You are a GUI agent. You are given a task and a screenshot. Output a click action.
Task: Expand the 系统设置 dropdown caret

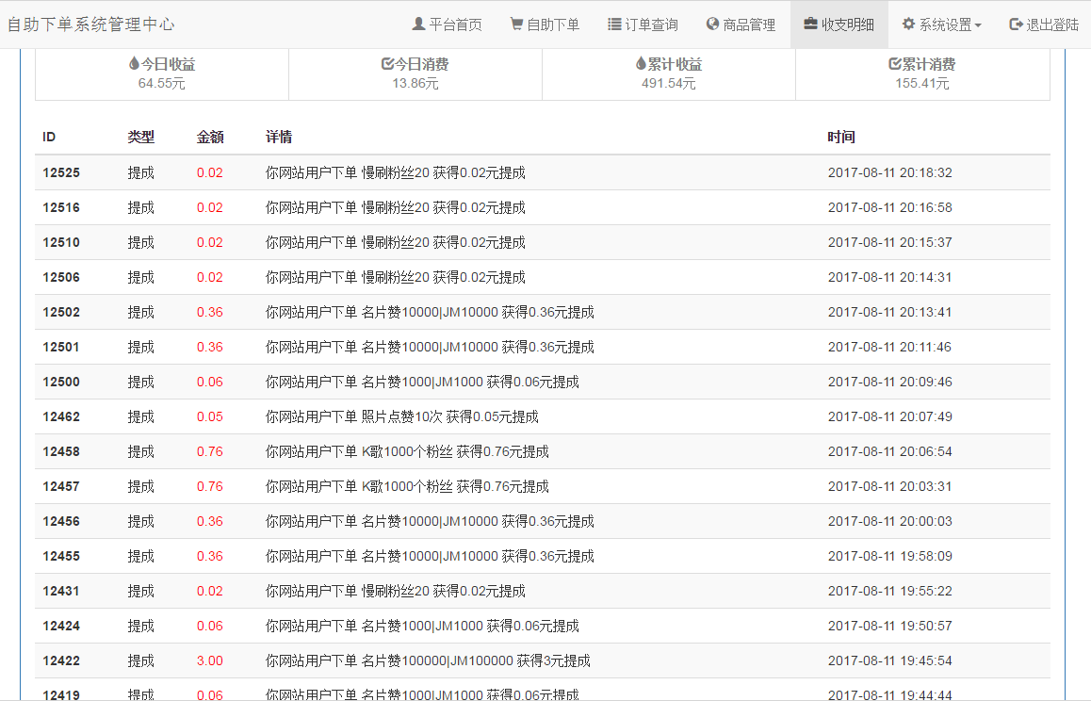pos(978,25)
